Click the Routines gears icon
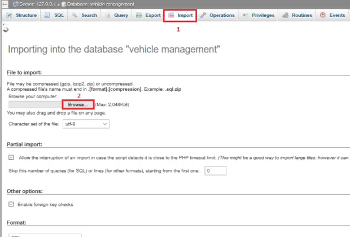Viewport: 350px width, 237px height. 285,15
